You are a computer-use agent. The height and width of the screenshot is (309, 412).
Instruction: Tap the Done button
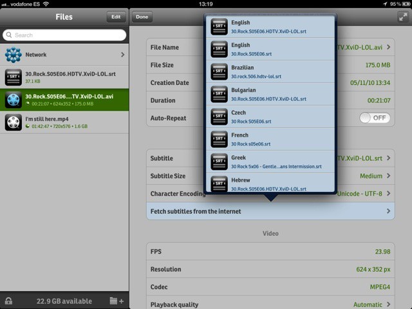point(142,17)
